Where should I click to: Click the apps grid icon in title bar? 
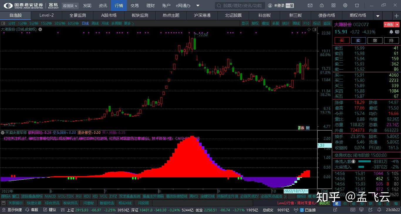click(x=333, y=5)
